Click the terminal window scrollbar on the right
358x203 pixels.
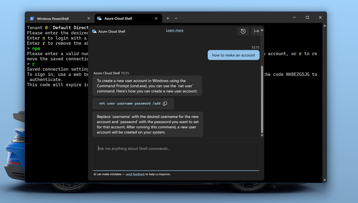(x=324, y=103)
